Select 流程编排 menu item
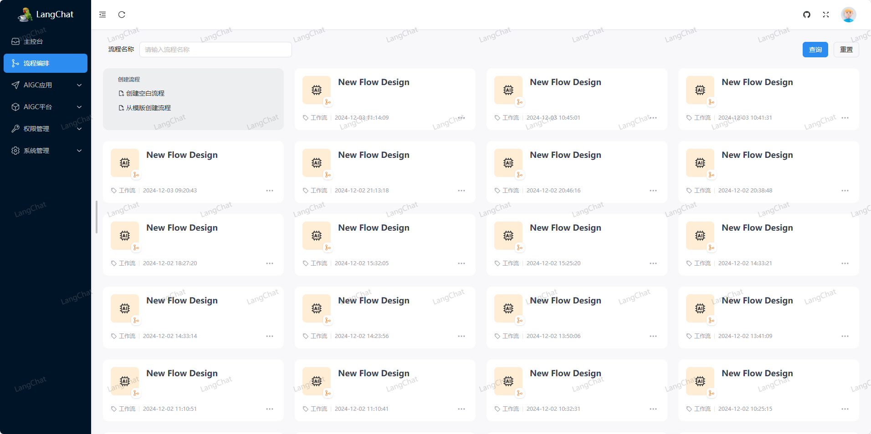Image resolution: width=871 pixels, height=434 pixels. coord(46,63)
